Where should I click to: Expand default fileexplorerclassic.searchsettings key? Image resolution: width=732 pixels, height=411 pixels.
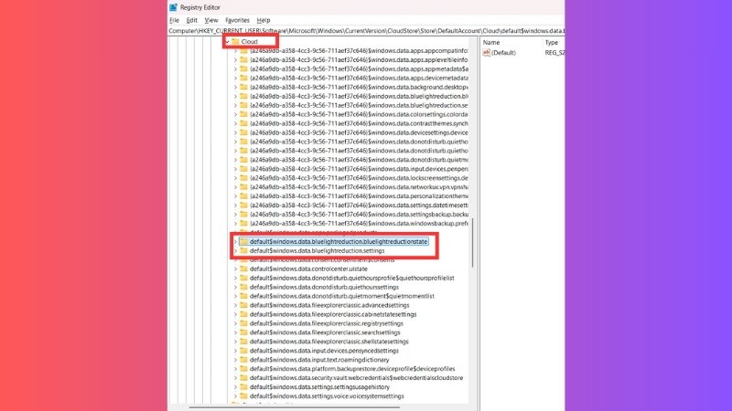click(235, 332)
